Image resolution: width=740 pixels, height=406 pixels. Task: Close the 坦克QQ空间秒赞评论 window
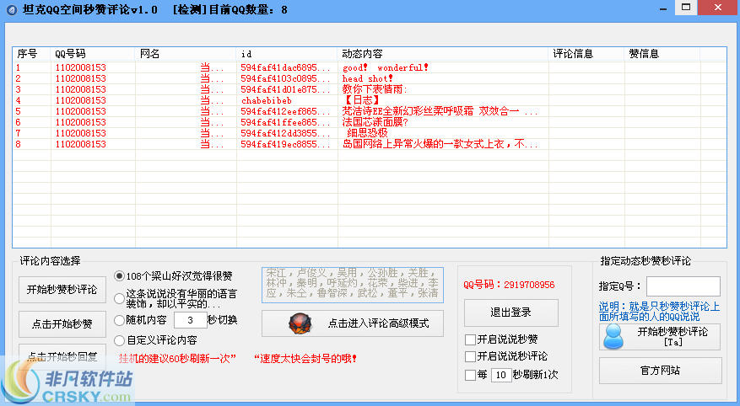tap(718, 8)
